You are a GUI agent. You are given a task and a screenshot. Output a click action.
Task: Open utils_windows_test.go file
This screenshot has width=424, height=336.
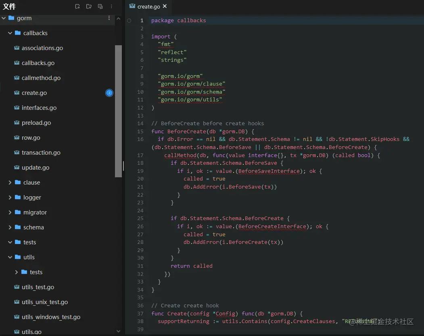51,317
